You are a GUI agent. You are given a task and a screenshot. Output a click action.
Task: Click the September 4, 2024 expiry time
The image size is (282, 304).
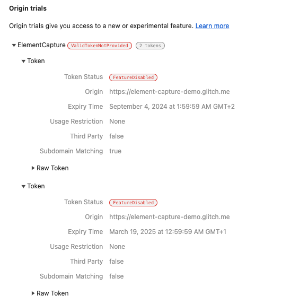[172, 107]
